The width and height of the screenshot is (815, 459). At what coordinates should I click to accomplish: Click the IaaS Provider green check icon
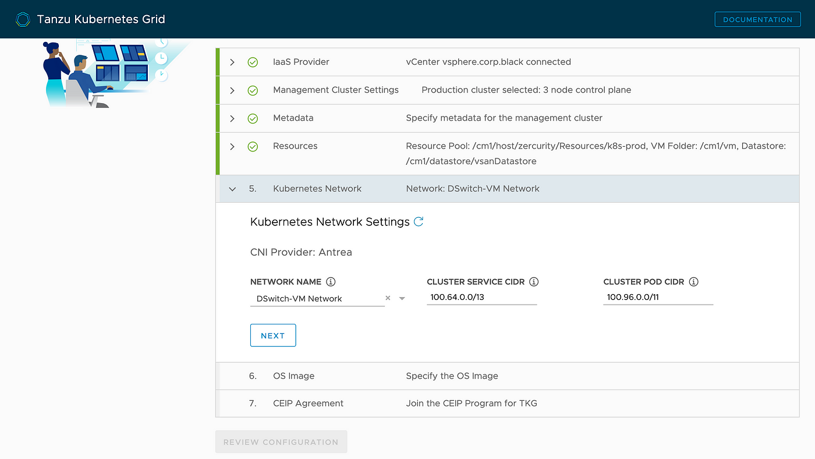point(253,62)
